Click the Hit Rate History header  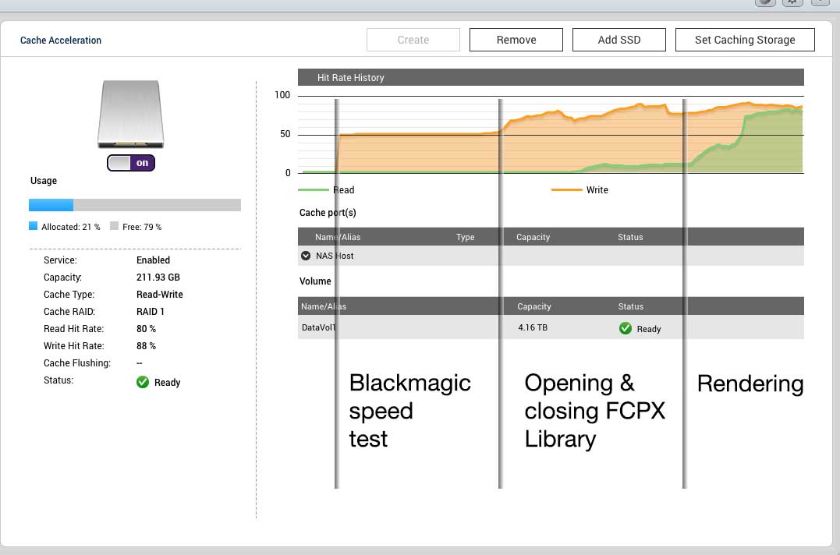pyautogui.click(x=551, y=77)
